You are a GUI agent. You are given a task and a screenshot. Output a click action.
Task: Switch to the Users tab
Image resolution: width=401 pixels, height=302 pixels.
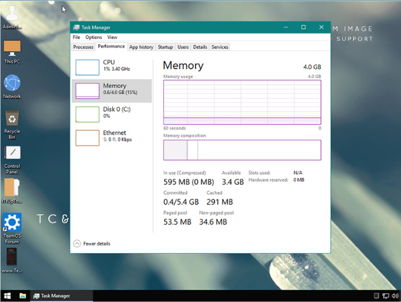point(183,47)
